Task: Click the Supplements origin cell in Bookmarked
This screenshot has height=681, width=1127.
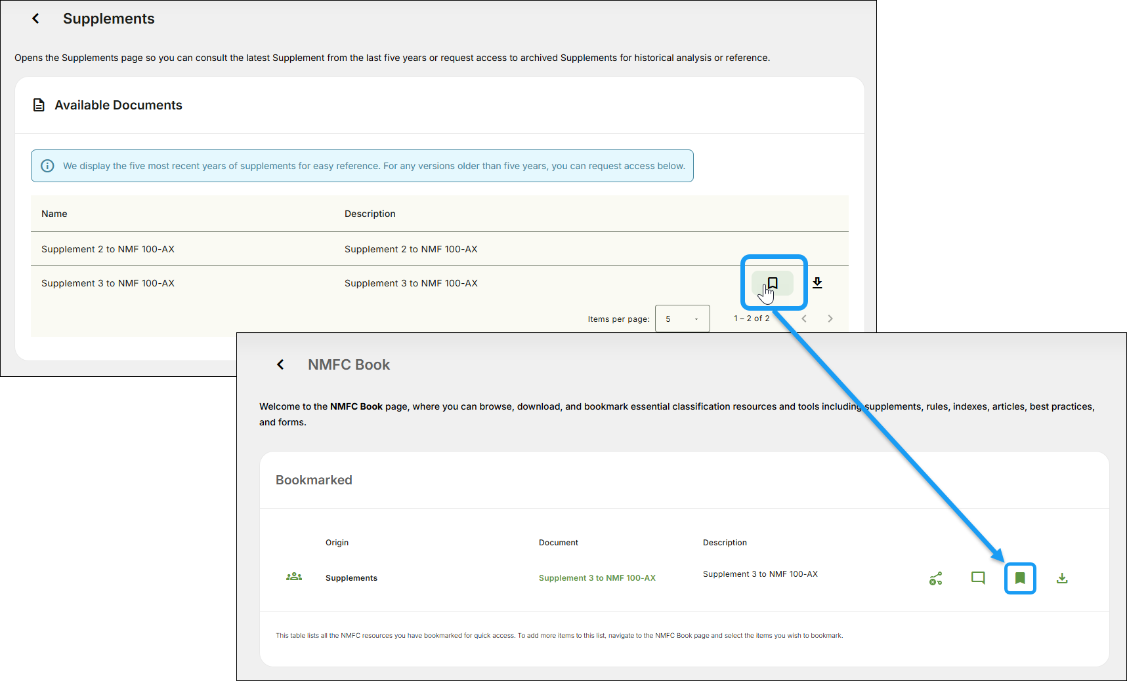Action: (x=351, y=578)
